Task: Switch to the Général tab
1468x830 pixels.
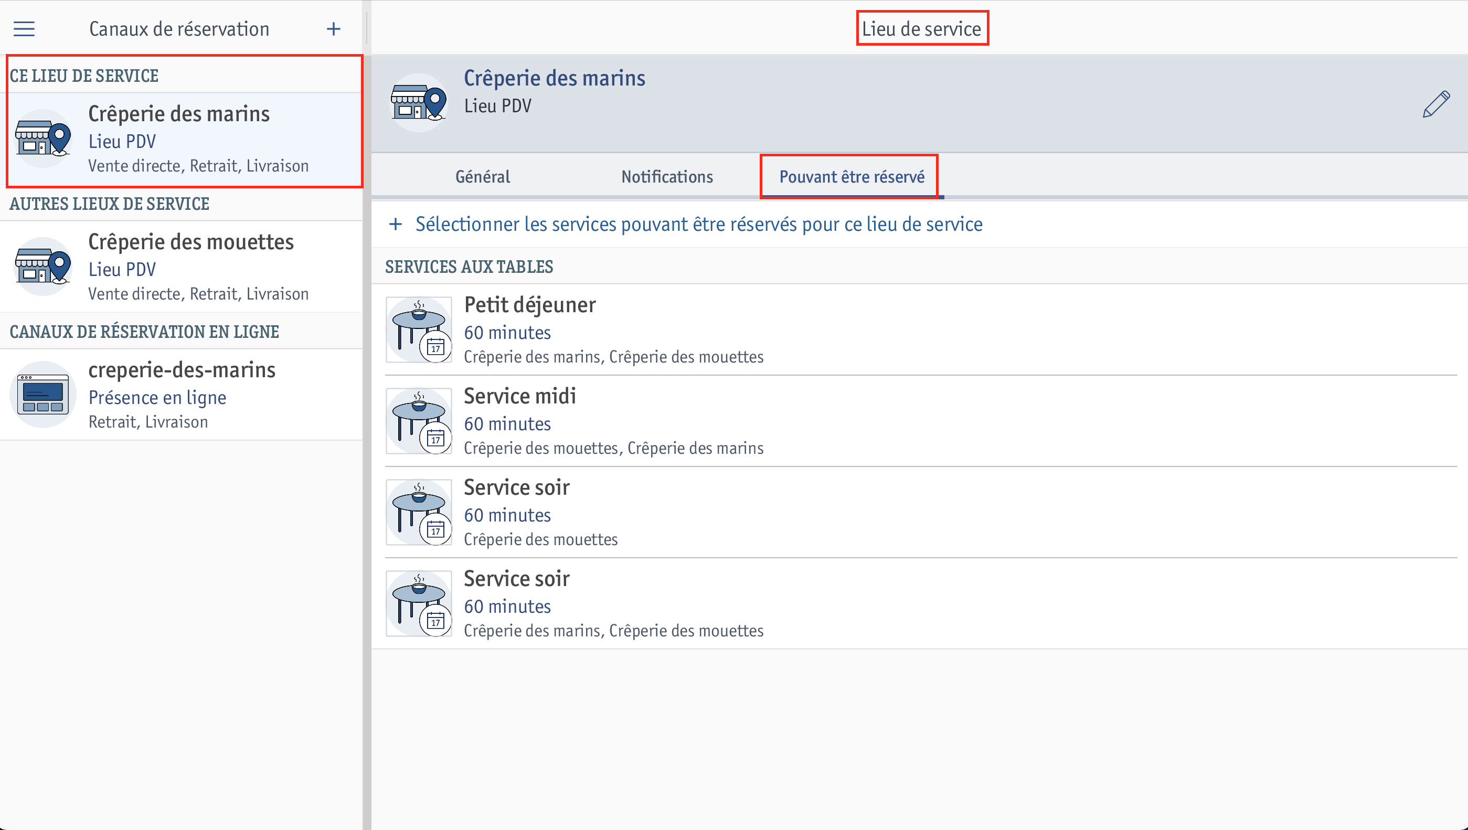Action: [x=483, y=177]
